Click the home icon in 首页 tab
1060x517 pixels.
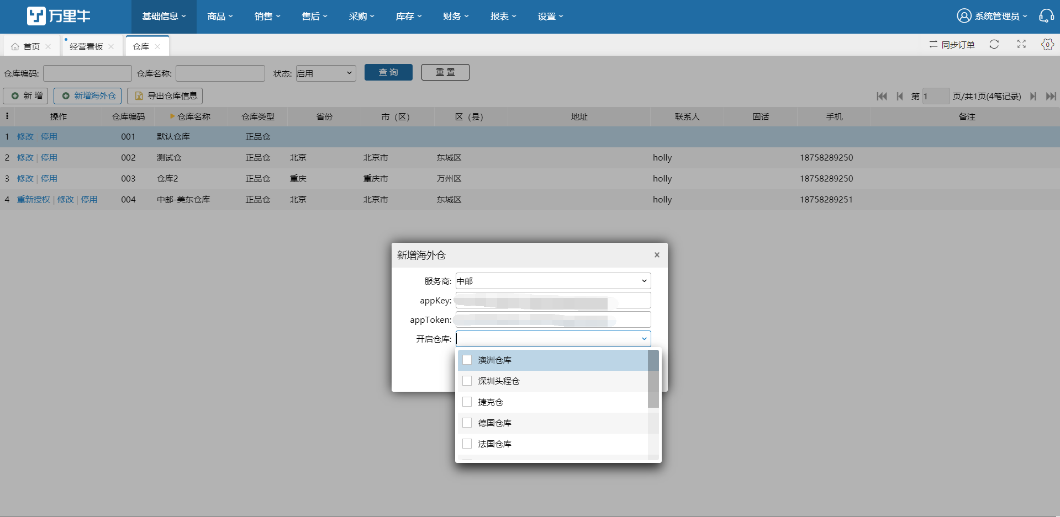15,47
